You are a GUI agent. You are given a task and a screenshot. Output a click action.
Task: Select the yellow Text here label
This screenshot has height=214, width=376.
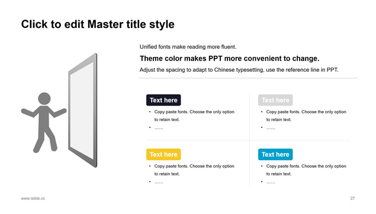pyautogui.click(x=163, y=155)
